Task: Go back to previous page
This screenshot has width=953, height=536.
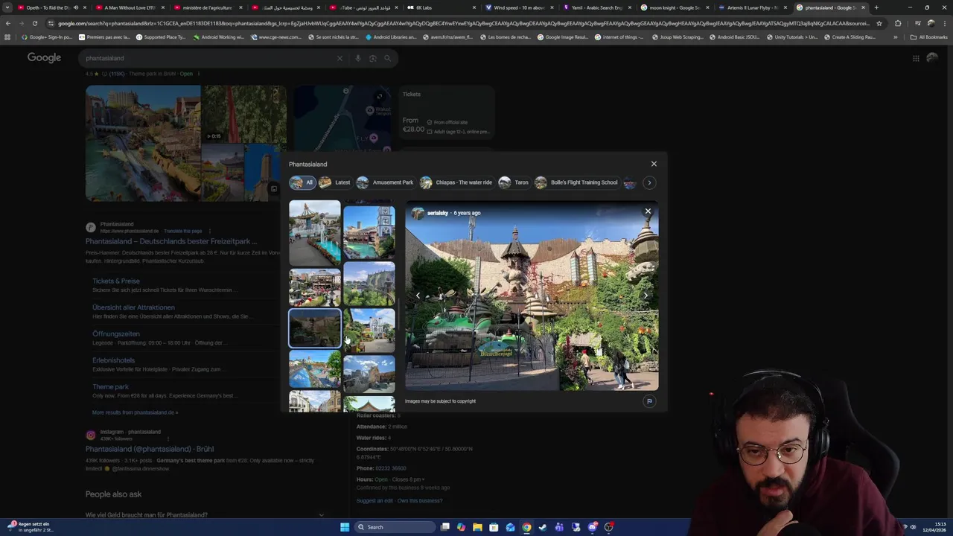Action: coord(8,23)
